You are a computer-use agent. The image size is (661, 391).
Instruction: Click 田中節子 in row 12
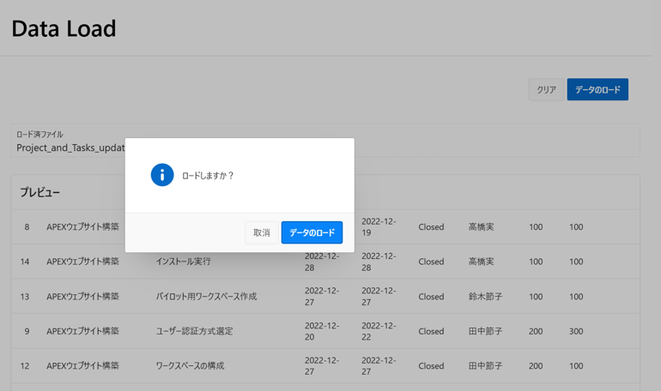485,366
